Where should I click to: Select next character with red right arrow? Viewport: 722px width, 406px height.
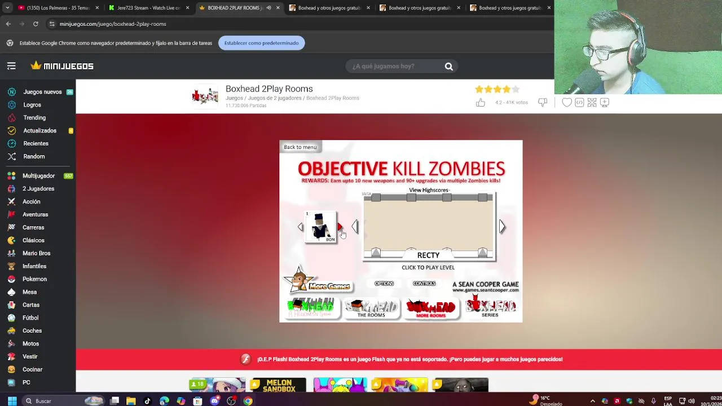point(340,227)
